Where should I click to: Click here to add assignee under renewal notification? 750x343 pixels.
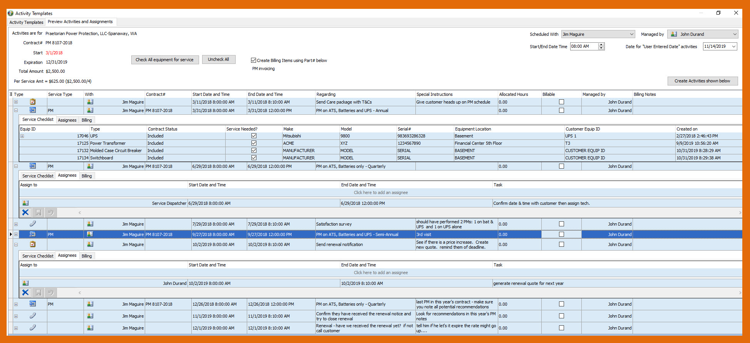pos(381,273)
